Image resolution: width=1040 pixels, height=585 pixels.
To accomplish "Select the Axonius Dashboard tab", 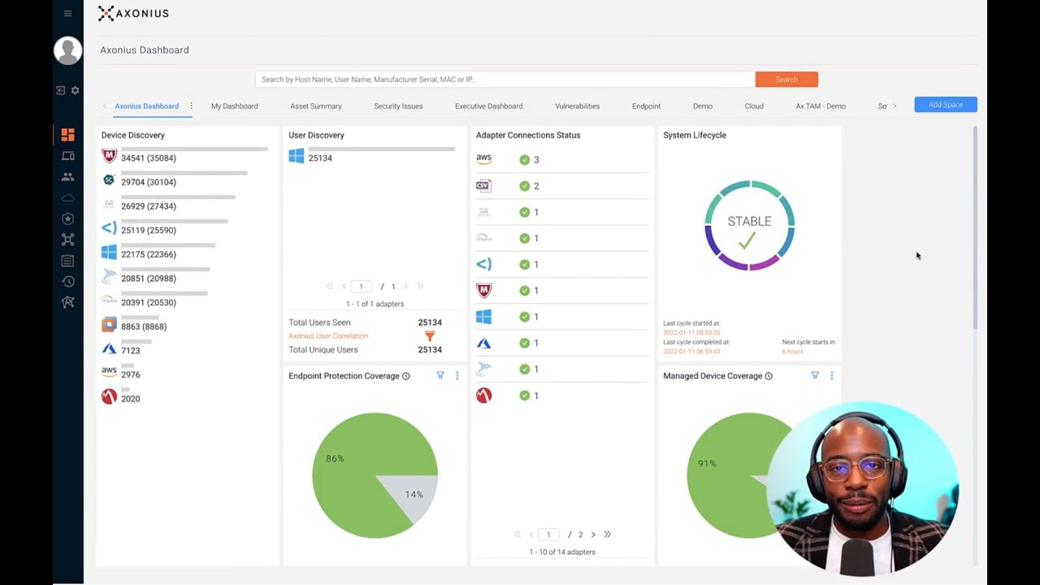I will (146, 106).
